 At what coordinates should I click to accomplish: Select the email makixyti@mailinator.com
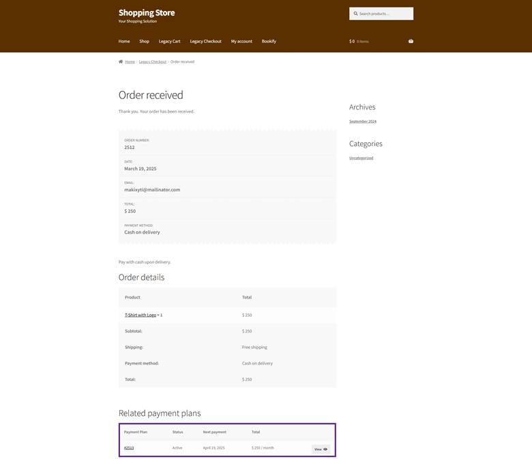pyautogui.click(x=152, y=190)
